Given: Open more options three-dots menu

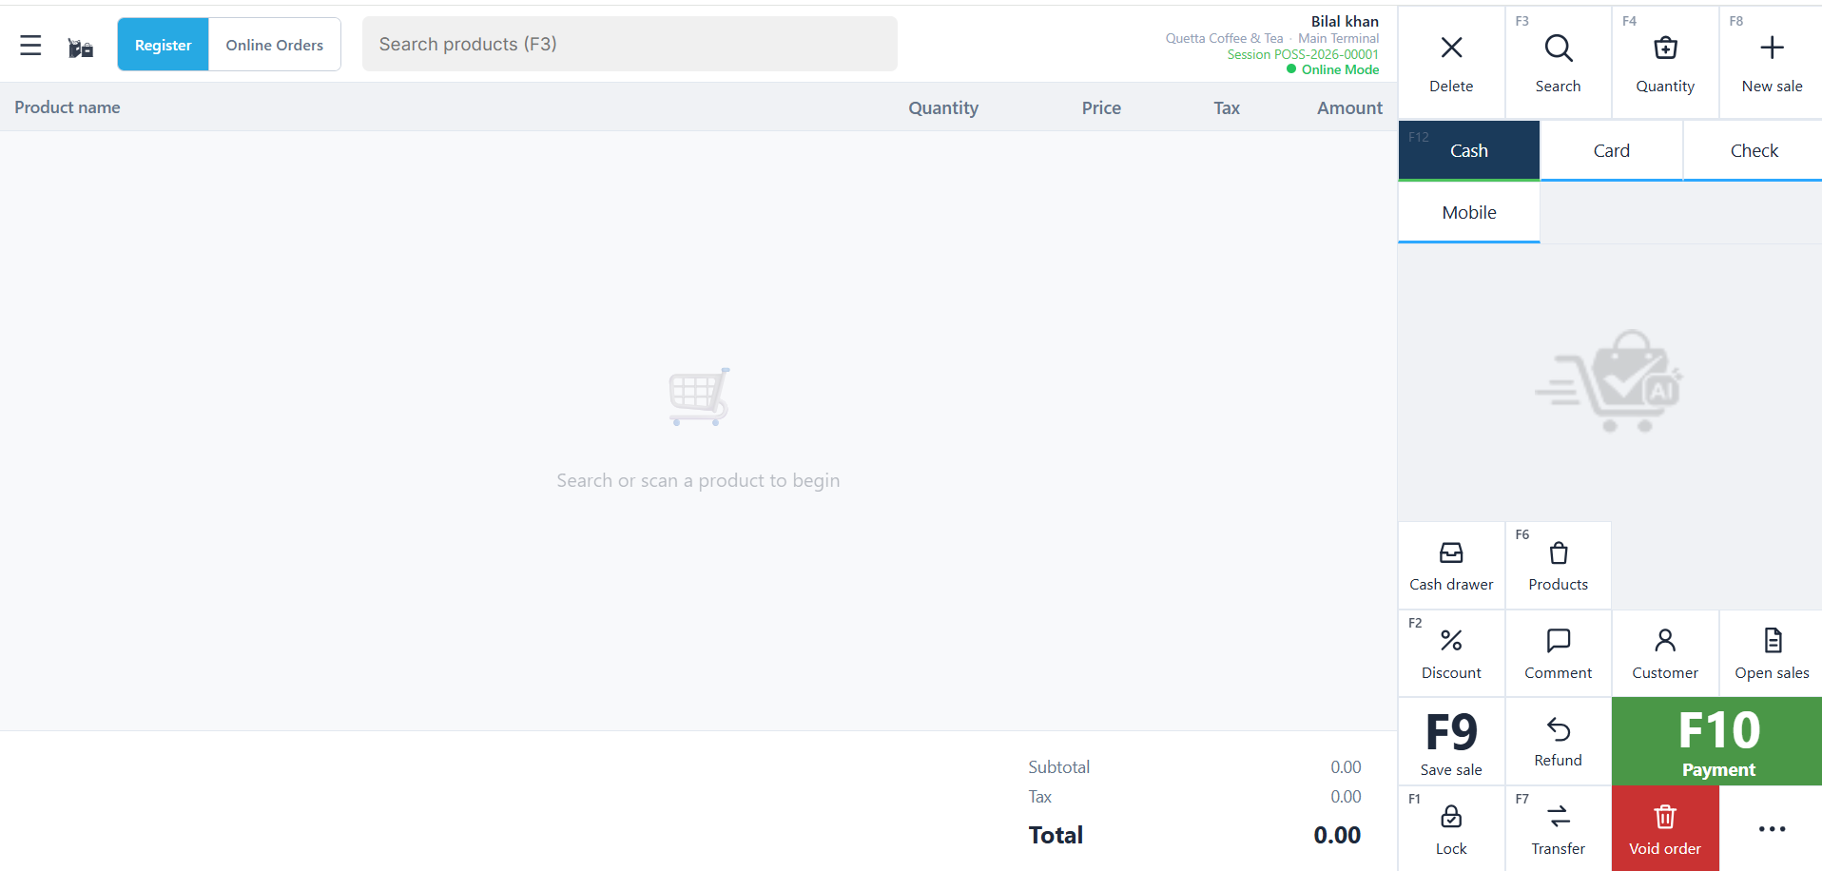Looking at the screenshot, I should tap(1772, 829).
